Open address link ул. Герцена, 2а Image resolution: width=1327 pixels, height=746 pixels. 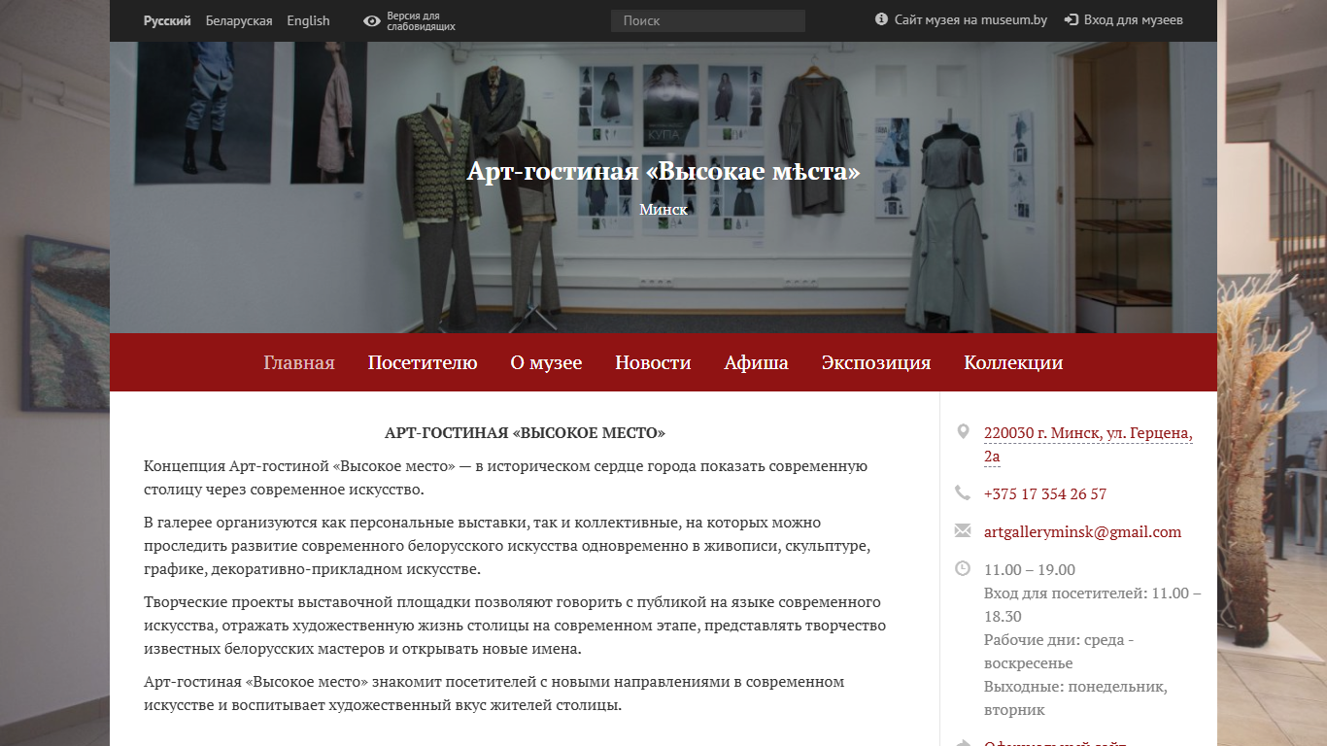pos(1088,444)
